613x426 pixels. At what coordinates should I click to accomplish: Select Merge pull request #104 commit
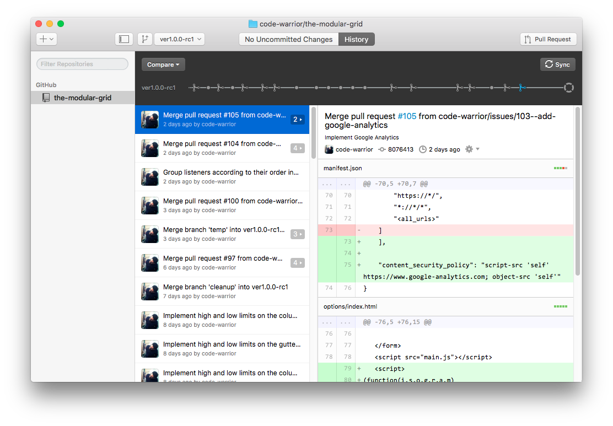[x=222, y=148]
